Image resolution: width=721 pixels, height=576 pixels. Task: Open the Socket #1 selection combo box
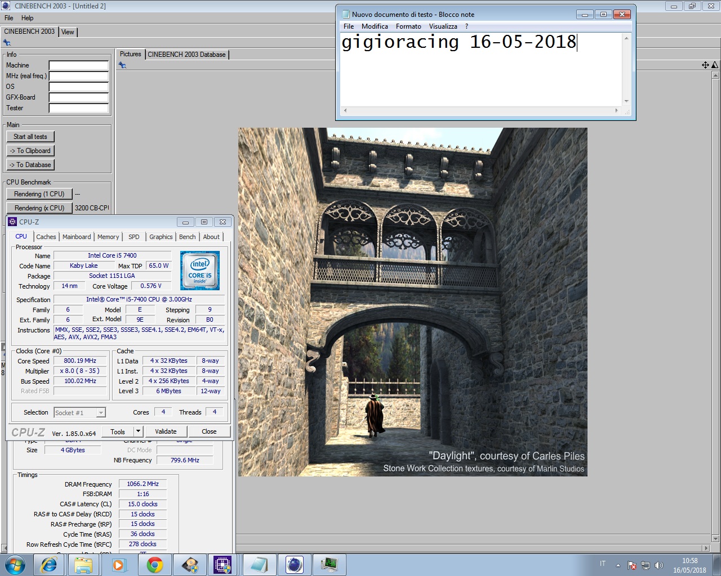79,413
